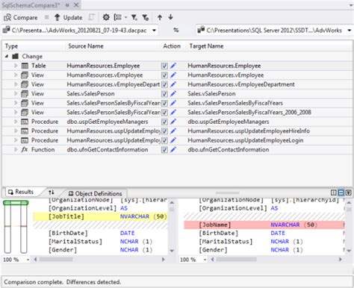Click the Generate Script icon after Update
Screen dimensions: 354x288
coord(91,17)
